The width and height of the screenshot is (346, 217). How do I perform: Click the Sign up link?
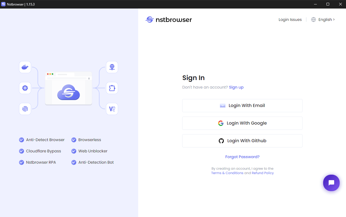pyautogui.click(x=236, y=87)
